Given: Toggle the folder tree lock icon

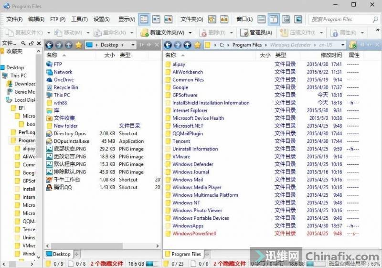Looking at the screenshot, I should [31, 43].
